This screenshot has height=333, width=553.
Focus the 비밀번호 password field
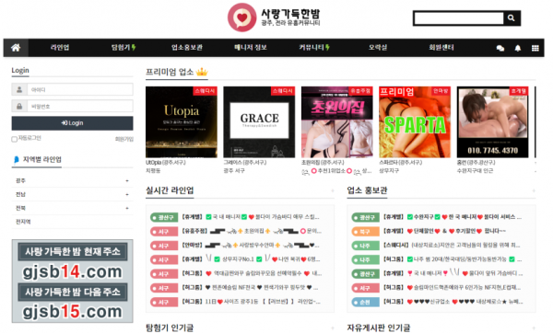tap(80, 106)
